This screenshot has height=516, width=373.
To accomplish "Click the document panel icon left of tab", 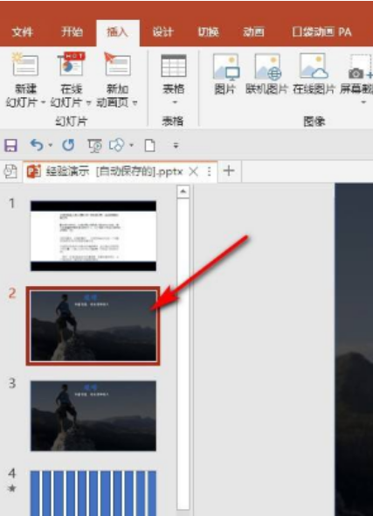I will coord(10,171).
